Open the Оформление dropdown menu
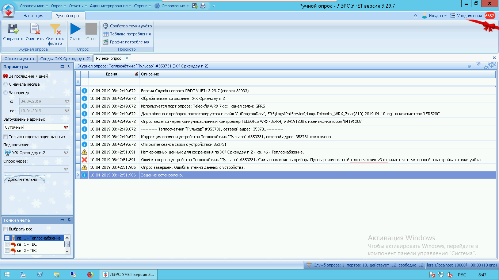 coord(172,6)
